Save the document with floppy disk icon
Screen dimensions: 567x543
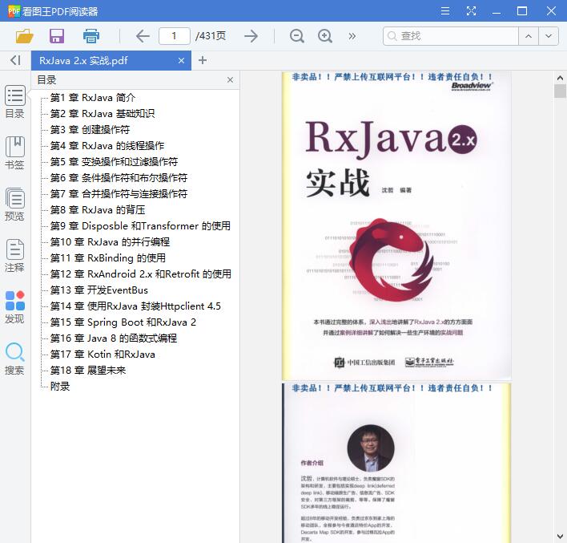point(57,36)
